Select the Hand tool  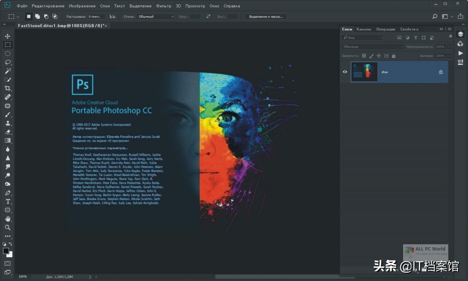click(x=8, y=219)
